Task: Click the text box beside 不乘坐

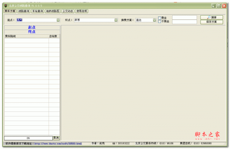Action: click(x=184, y=22)
